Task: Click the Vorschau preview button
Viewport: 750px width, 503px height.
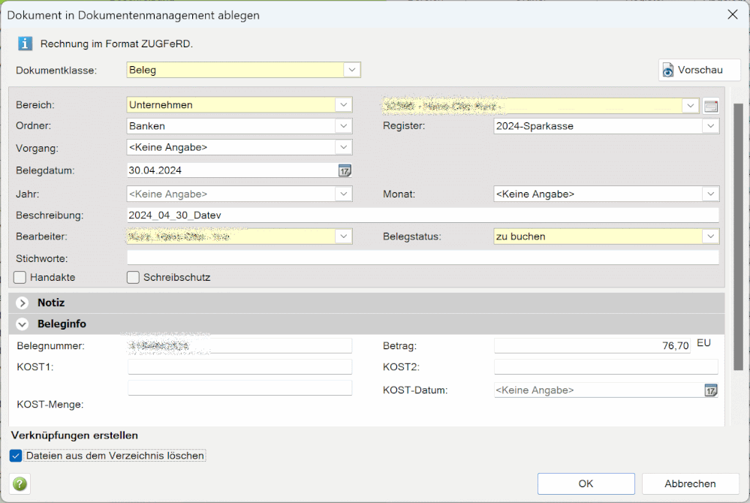Action: click(x=699, y=70)
